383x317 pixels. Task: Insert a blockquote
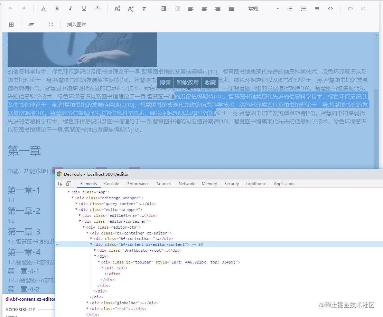pyautogui.click(x=317, y=9)
